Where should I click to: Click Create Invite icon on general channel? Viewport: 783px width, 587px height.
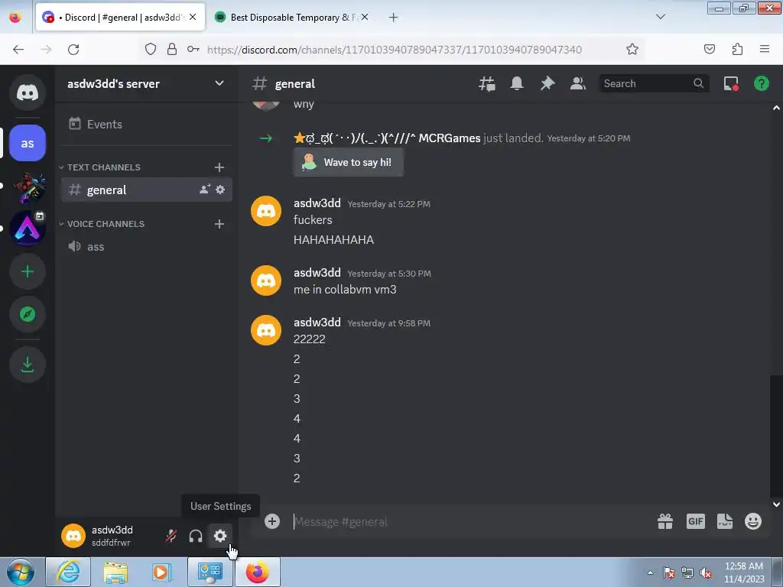pos(205,190)
